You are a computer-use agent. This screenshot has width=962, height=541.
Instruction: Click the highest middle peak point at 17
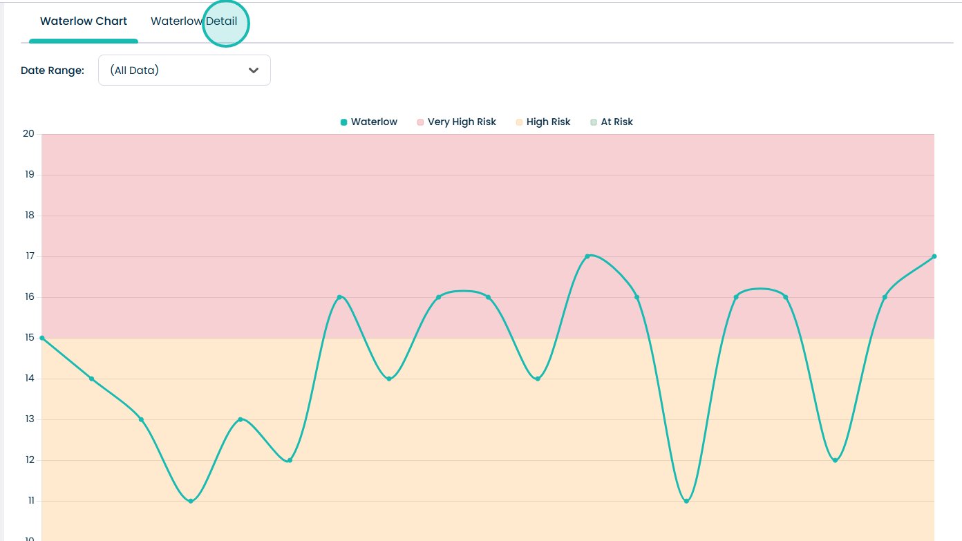point(587,256)
